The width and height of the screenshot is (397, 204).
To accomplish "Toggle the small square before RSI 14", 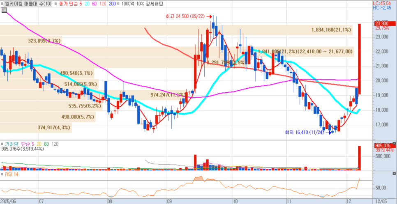I will coord(2,174).
